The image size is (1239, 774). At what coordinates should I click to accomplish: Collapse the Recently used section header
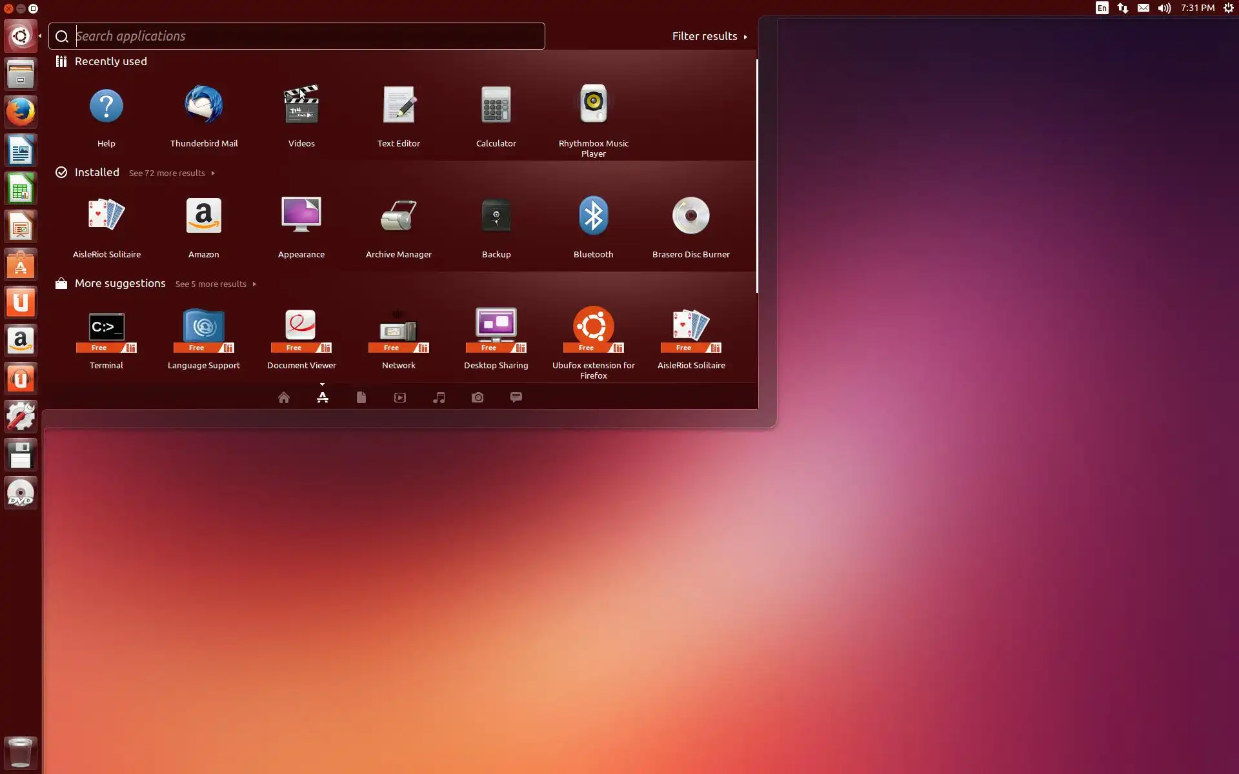click(110, 61)
